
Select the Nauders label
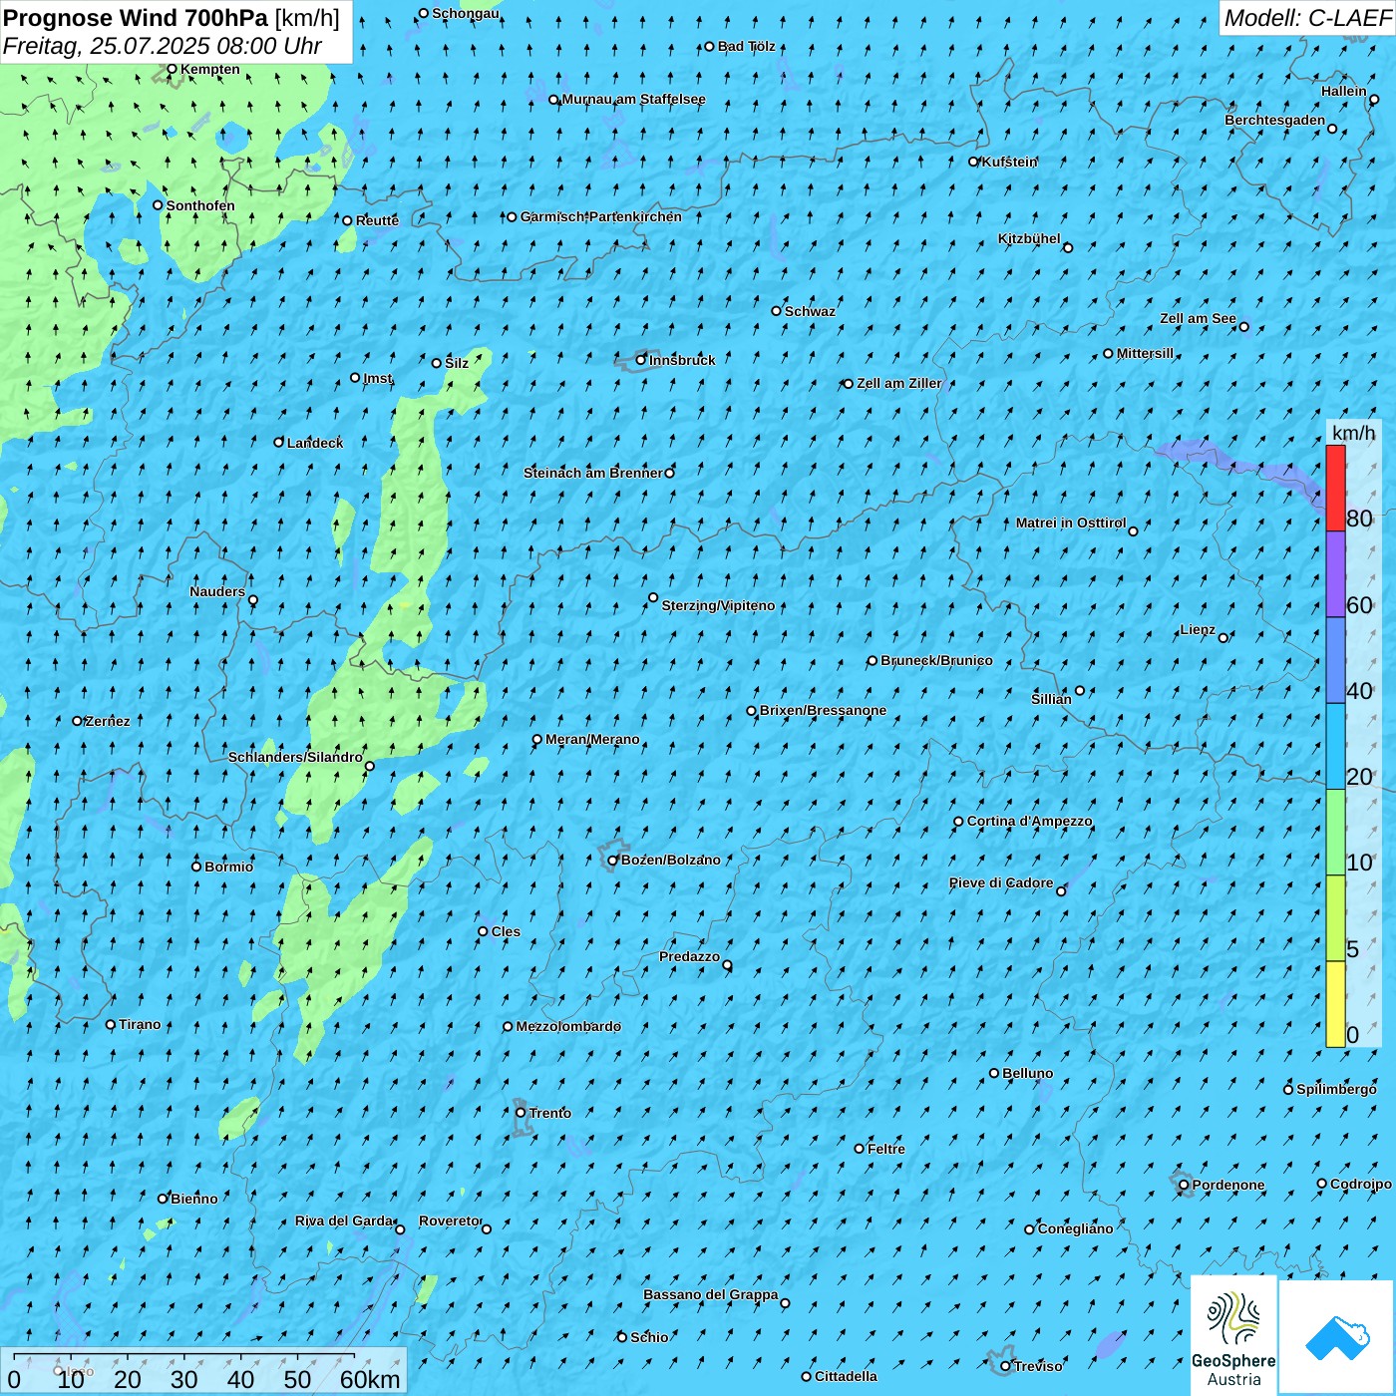pos(217,591)
